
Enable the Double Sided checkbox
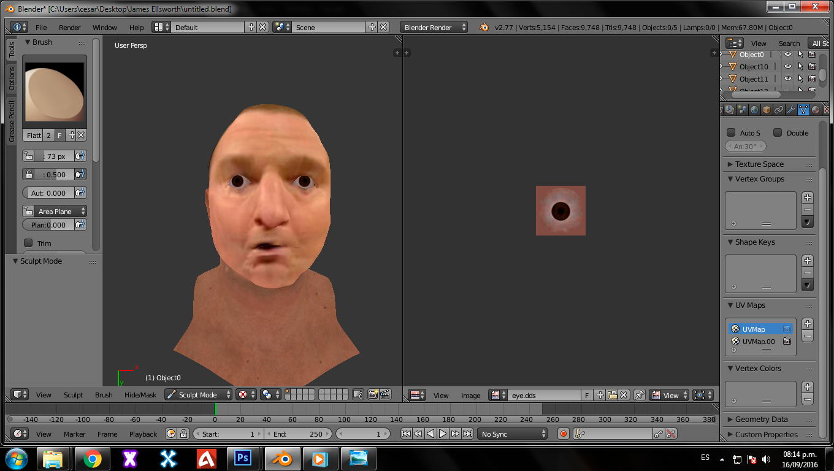778,132
